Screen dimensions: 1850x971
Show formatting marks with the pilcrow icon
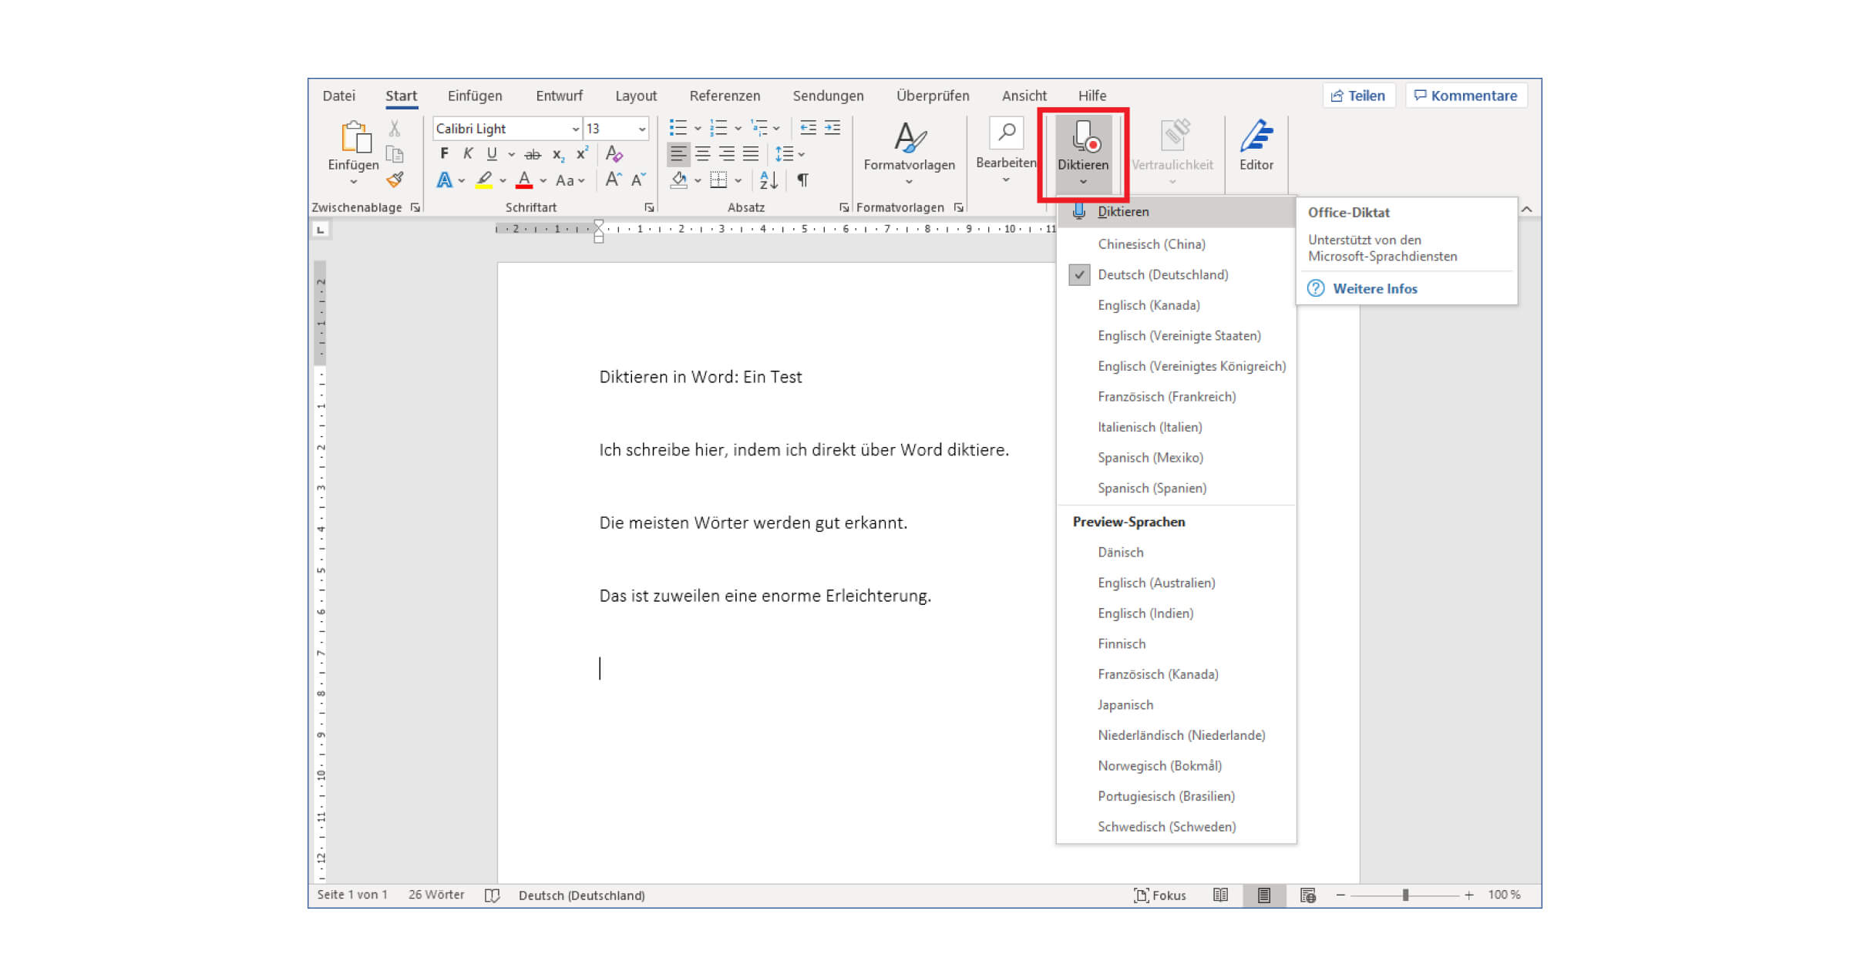point(802,180)
